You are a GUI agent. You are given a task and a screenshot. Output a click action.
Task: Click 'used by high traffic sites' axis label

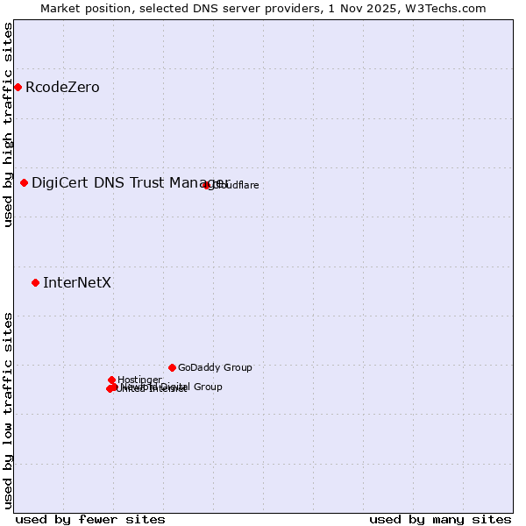[8, 124]
